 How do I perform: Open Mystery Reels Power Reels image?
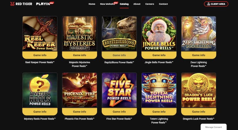[x=40, y=90]
